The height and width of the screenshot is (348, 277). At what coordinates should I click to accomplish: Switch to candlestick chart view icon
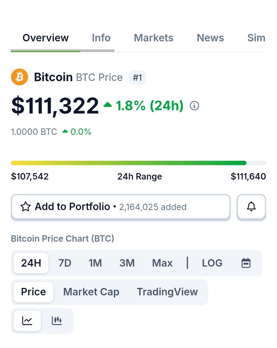[57, 321]
